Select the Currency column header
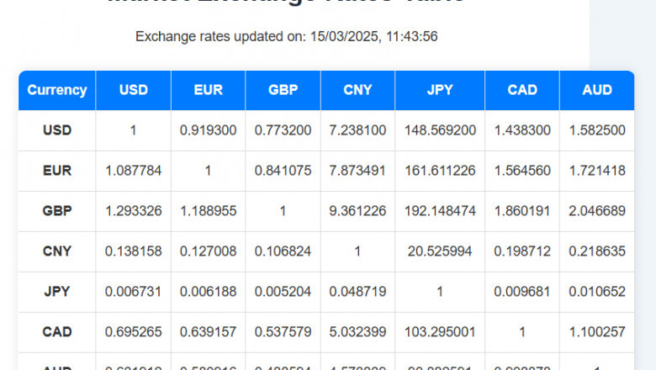656x370 pixels. pos(57,90)
